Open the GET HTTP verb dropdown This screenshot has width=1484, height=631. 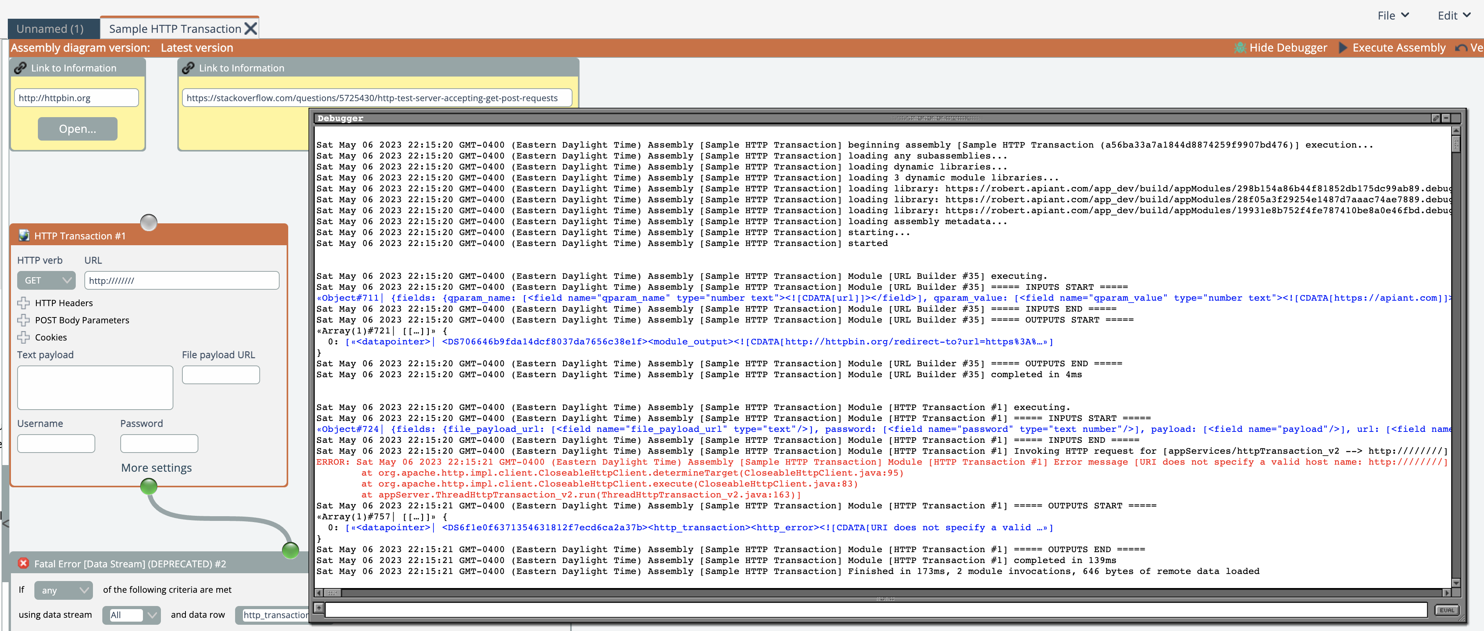46,281
